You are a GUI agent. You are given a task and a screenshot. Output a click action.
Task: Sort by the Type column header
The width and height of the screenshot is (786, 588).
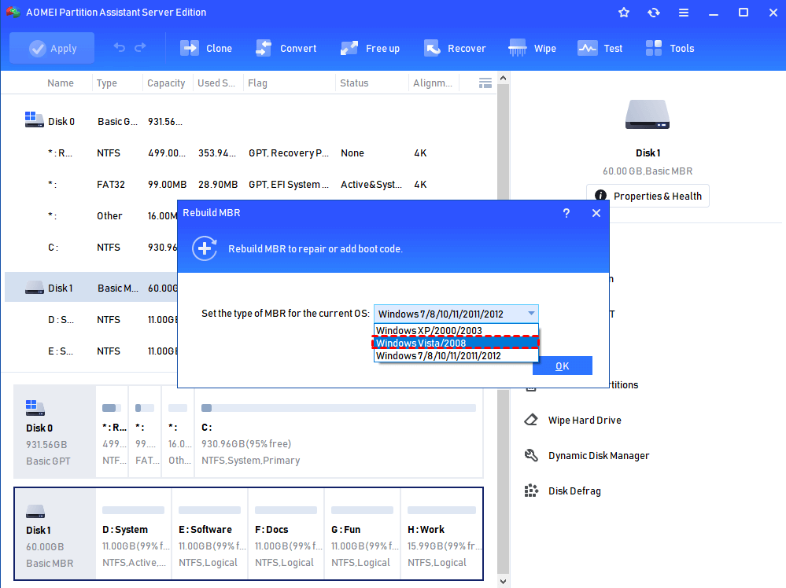click(x=107, y=83)
